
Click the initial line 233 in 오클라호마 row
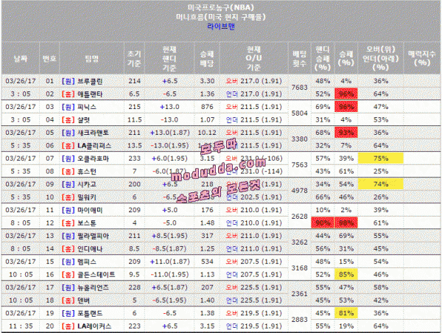coord(134,158)
